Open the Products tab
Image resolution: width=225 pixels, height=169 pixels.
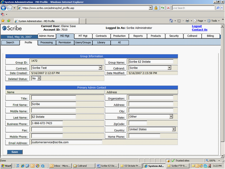155,36
